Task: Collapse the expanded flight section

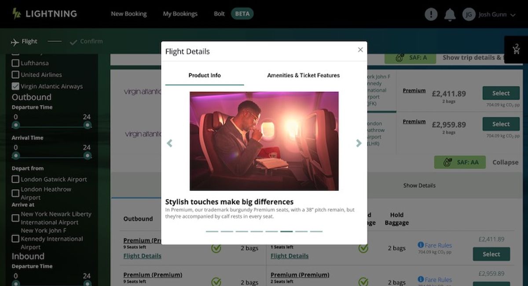Action: (x=505, y=162)
